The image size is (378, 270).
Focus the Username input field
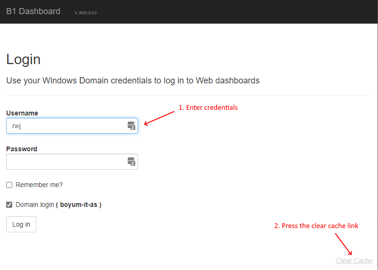tap(72, 126)
